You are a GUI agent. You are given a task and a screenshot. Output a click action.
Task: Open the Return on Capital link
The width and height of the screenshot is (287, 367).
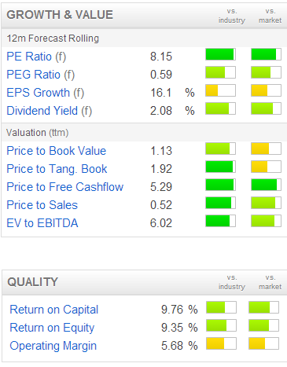pos(54,310)
